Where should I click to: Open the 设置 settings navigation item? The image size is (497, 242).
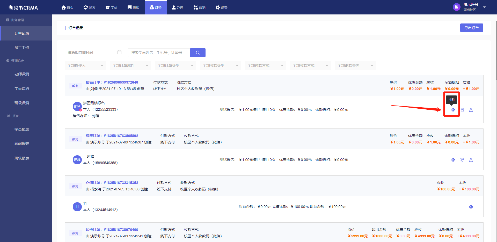pos(222,7)
